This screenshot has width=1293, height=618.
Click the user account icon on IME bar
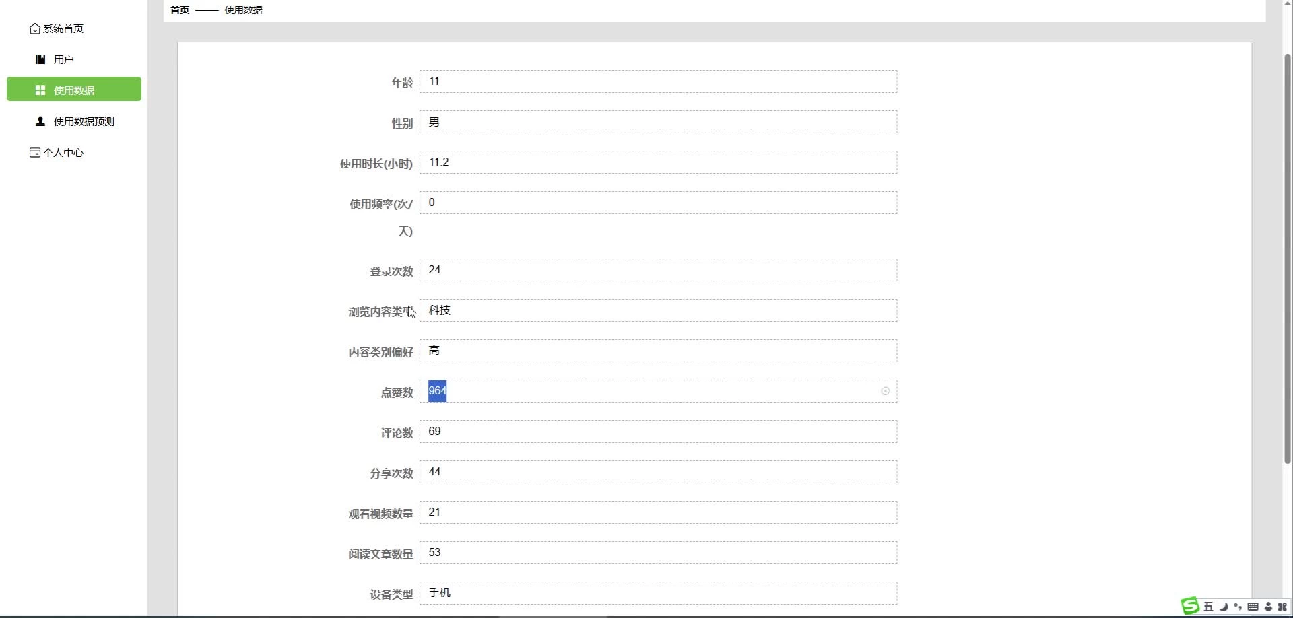point(1268,607)
